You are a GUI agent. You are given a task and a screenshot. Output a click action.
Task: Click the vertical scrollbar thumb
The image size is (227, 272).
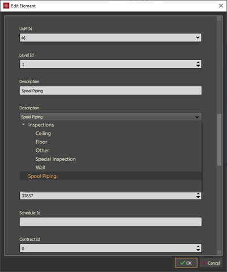point(219,139)
